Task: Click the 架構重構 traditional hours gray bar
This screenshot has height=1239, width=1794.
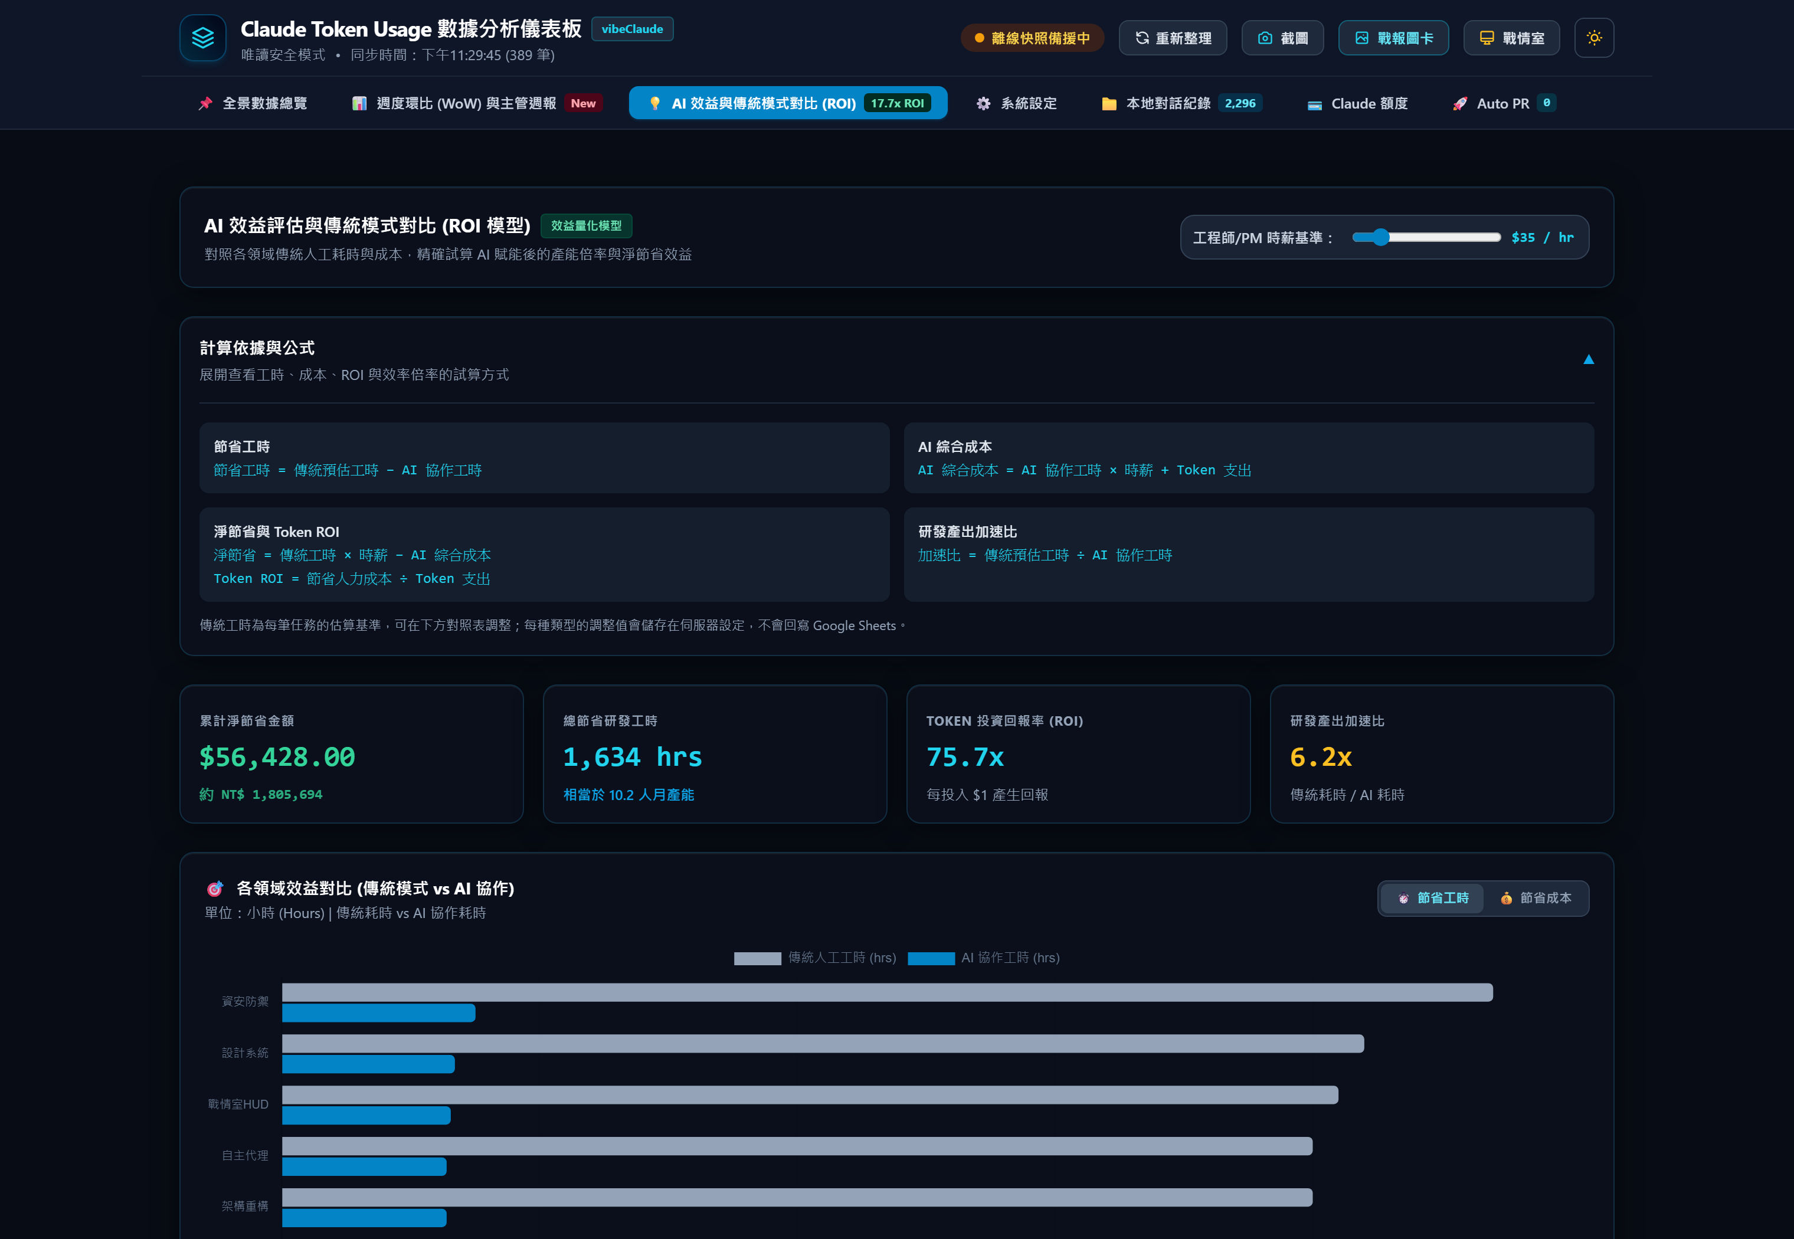Action: point(797,1198)
